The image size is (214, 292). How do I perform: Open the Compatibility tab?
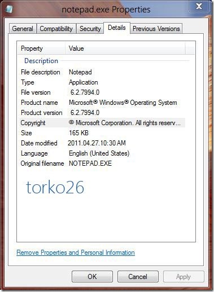[x=56, y=29]
